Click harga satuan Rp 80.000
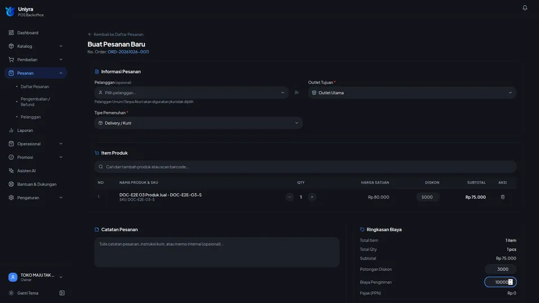This screenshot has width=539, height=303. coord(378,197)
